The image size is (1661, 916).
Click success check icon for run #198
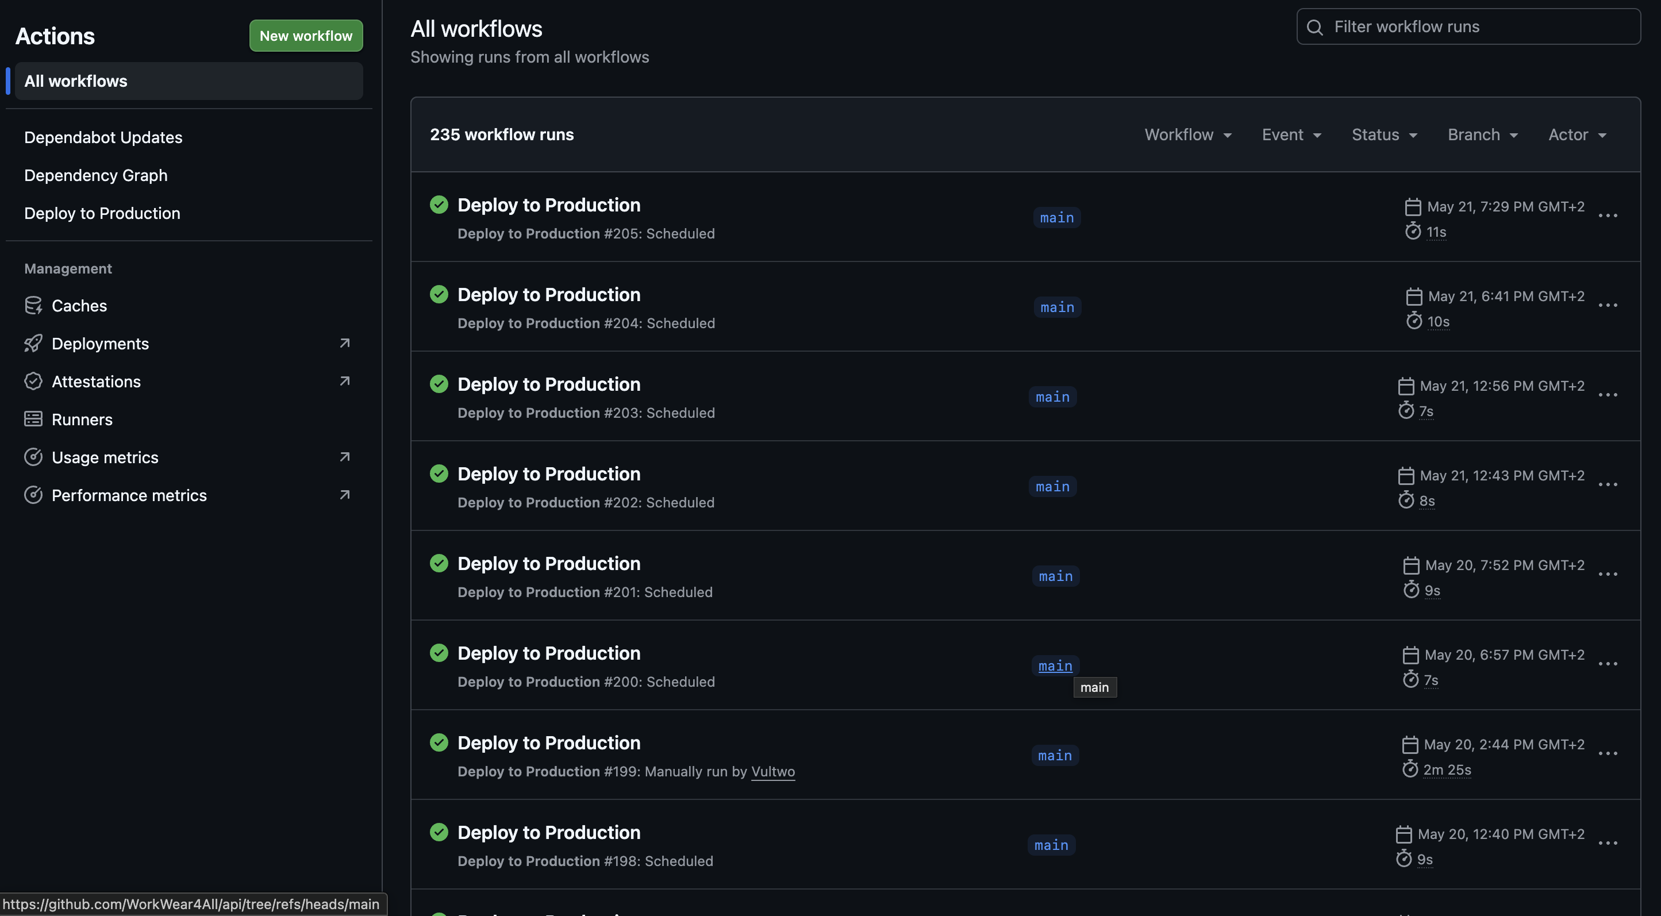tap(439, 832)
